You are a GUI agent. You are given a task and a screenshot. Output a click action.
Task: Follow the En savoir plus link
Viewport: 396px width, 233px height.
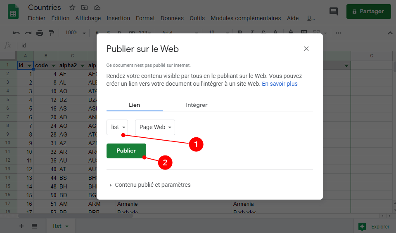click(x=280, y=84)
